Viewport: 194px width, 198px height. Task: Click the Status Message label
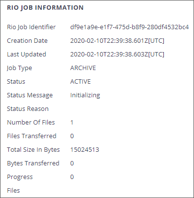(30, 95)
